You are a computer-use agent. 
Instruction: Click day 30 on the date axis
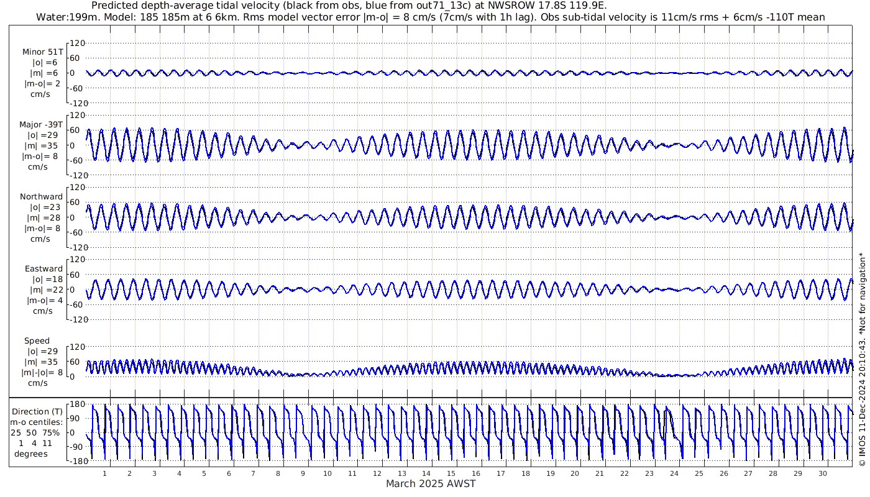pos(823,473)
